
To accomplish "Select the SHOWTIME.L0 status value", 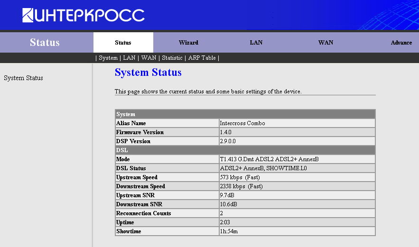I will (263, 168).
